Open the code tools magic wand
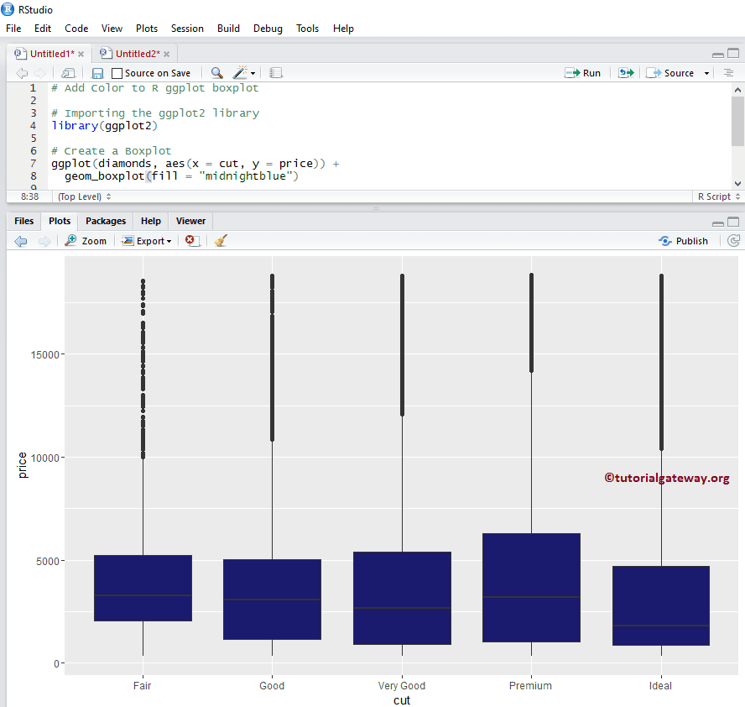Image resolution: width=745 pixels, height=707 pixels. [242, 73]
